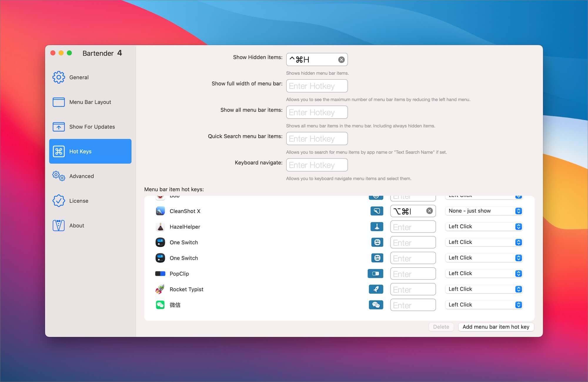This screenshot has width=588, height=382.
Task: Click the Add menu bar item hot key button
Action: tap(496, 327)
